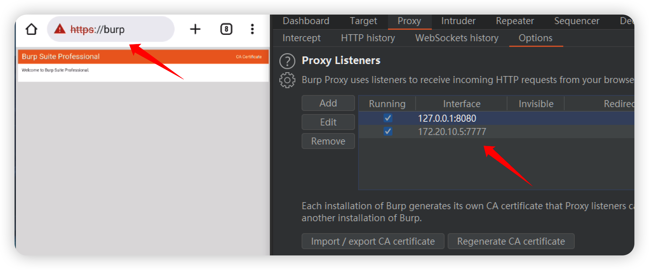Open a new browser tab with plus icon
Viewport: 649px width, 270px height.
pyautogui.click(x=195, y=29)
